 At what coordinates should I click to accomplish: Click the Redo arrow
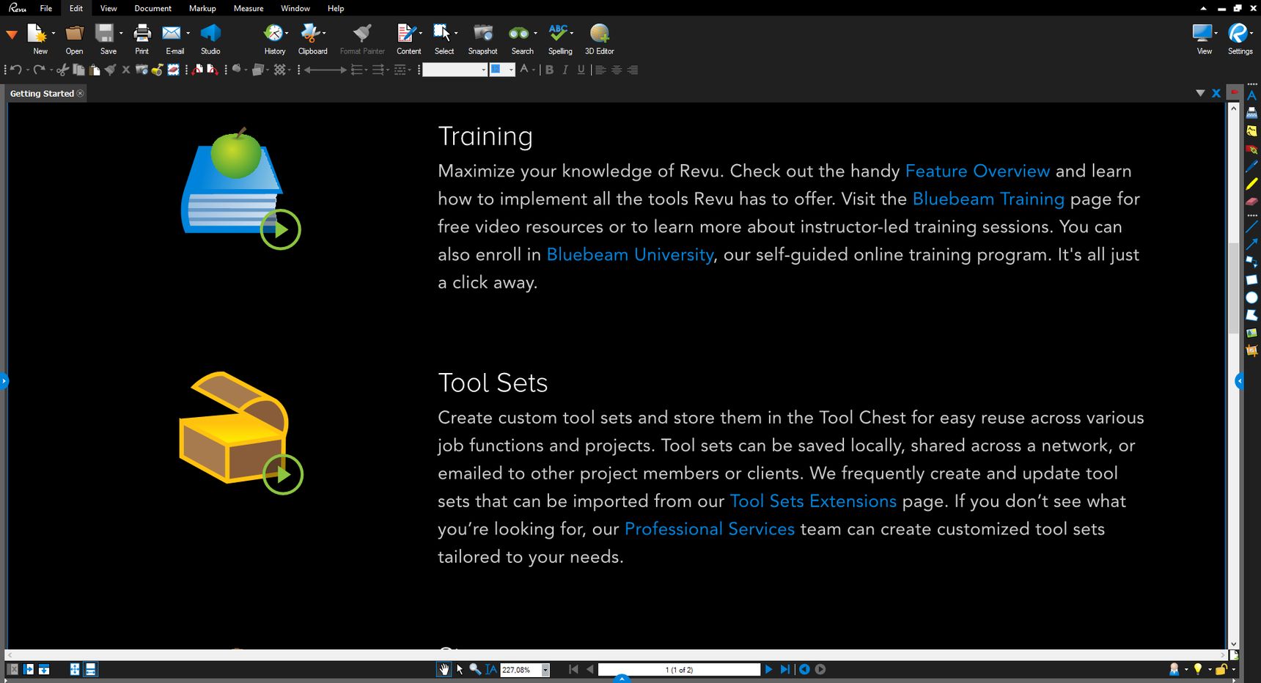[x=40, y=70]
